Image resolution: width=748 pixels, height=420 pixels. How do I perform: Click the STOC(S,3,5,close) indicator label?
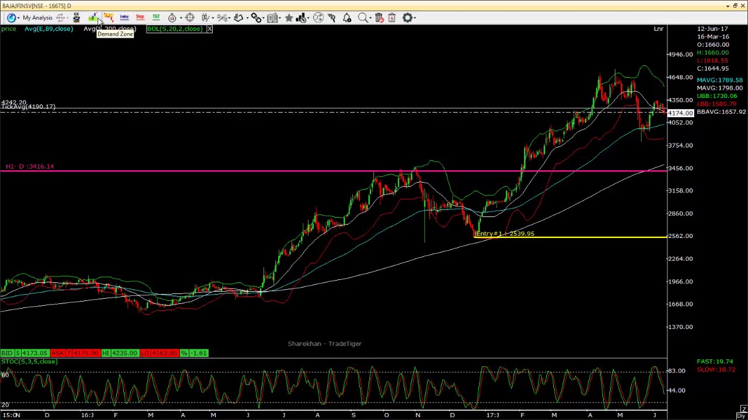pos(29,362)
